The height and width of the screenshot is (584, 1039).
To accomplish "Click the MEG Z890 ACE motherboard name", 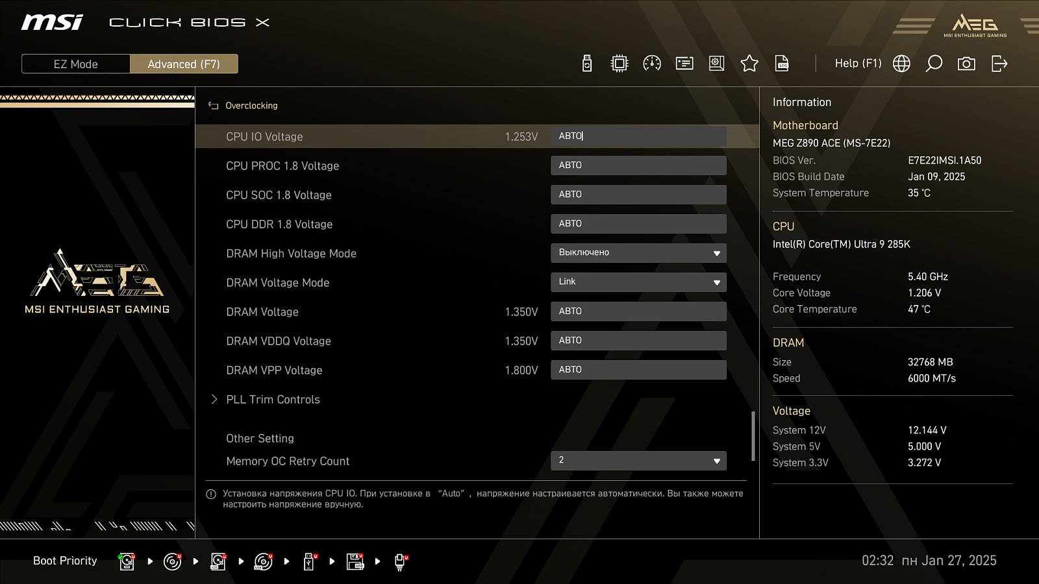I will point(831,143).
